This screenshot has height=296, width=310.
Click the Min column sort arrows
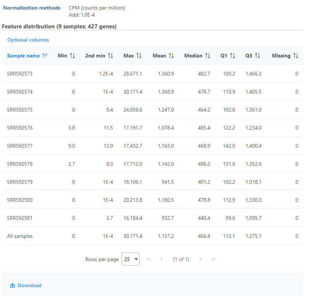coord(73,56)
